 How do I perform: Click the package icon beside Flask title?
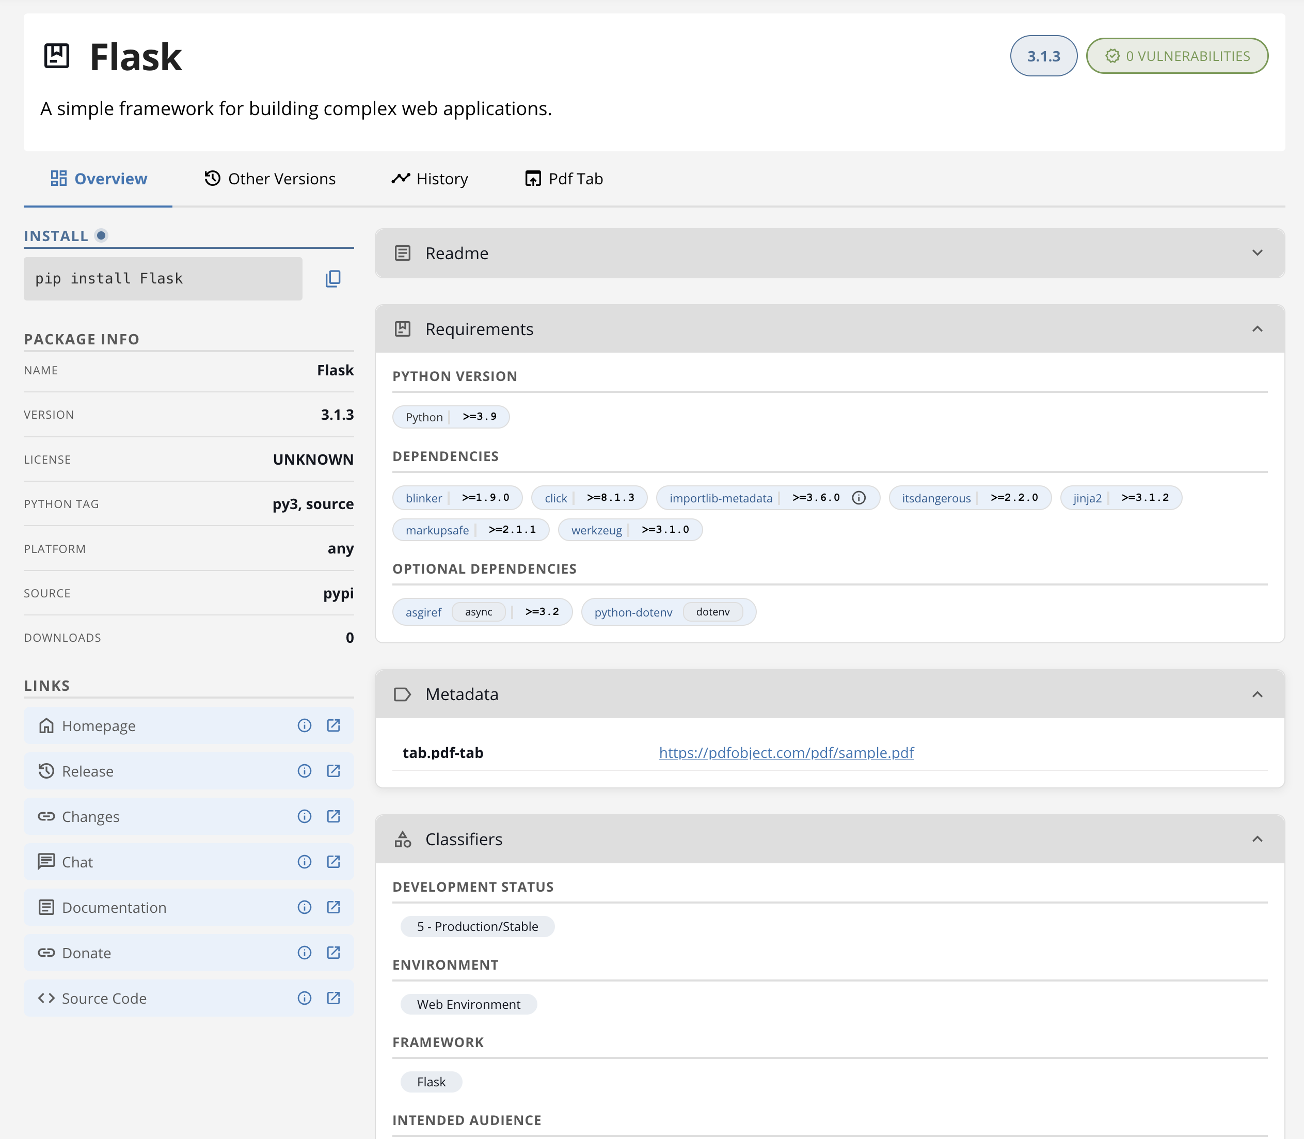(57, 56)
